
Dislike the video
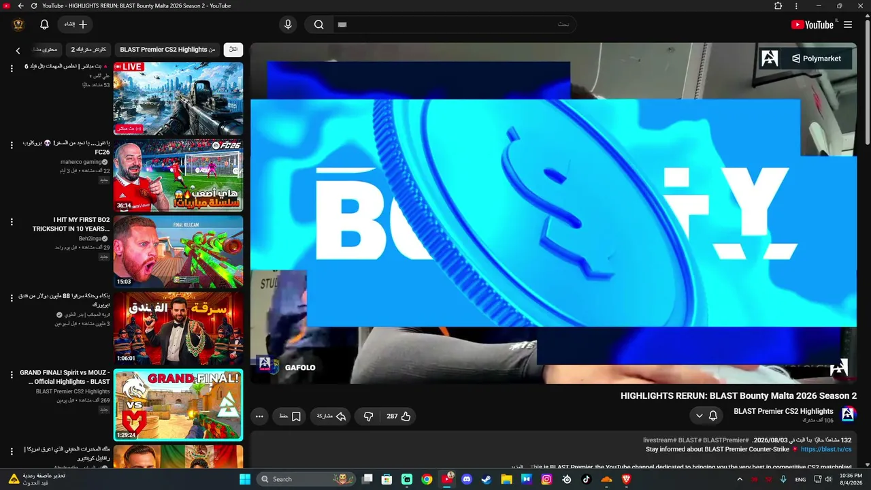[x=368, y=416]
